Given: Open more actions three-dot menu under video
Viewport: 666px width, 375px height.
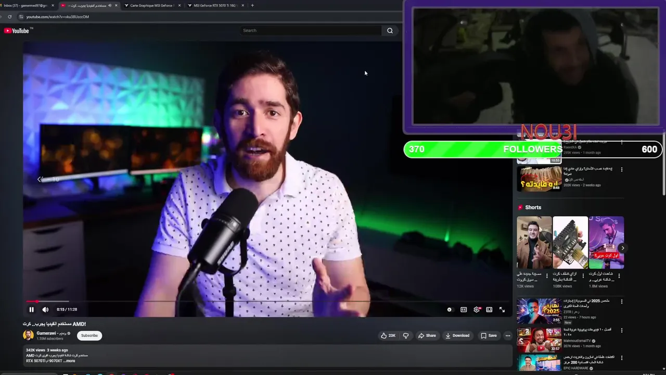Looking at the screenshot, I should [508, 335].
